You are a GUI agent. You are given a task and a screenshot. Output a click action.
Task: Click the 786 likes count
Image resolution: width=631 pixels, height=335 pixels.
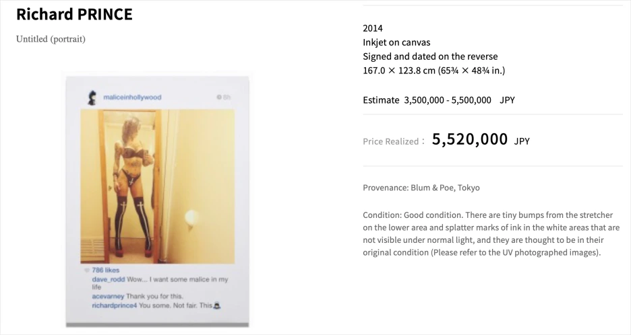coord(106,270)
